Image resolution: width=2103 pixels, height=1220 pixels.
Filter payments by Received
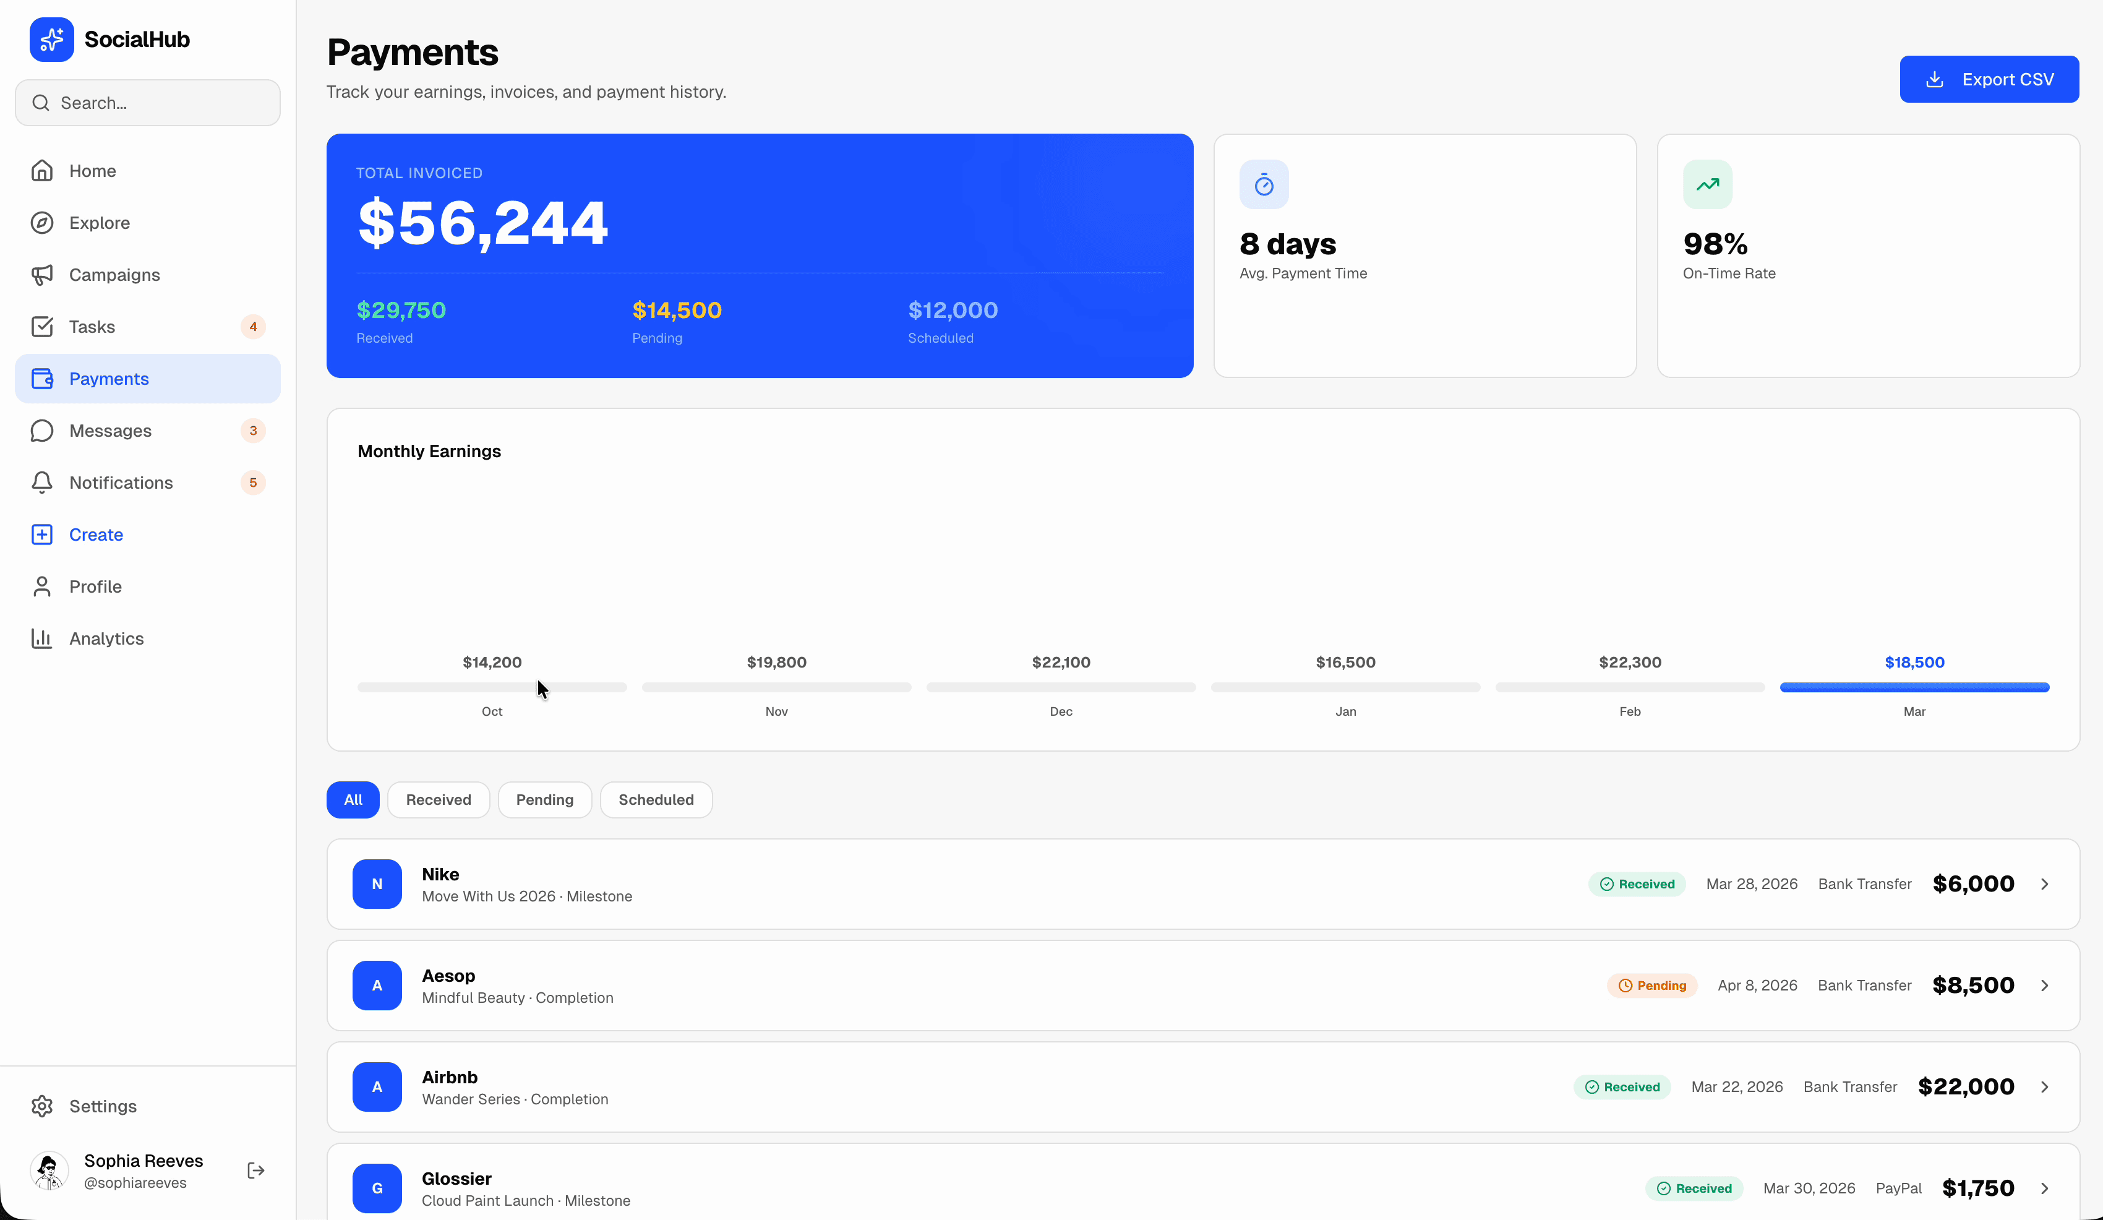point(438,799)
